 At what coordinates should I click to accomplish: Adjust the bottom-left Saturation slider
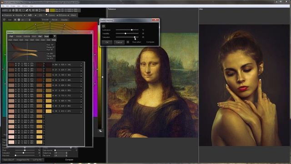tap(25, 153)
